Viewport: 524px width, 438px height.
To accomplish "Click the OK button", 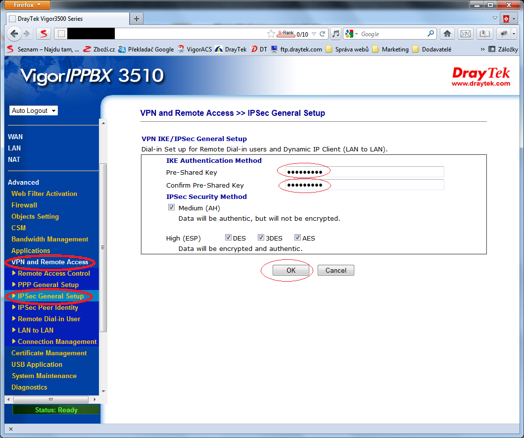I will (291, 270).
